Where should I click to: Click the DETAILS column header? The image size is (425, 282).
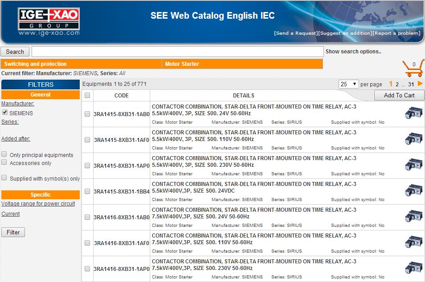(244, 96)
